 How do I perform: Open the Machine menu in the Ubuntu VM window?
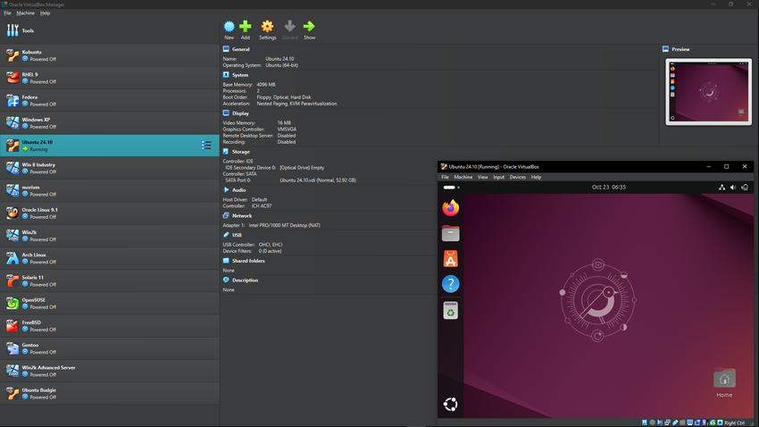pyautogui.click(x=463, y=177)
